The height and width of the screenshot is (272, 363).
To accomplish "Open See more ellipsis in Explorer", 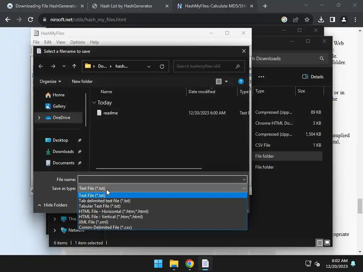I will [x=261, y=77].
